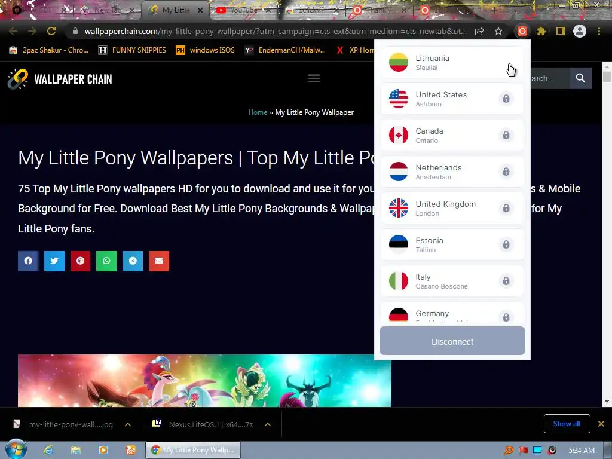The width and height of the screenshot is (612, 459).
Task: Click the Netherlands flag icon
Action: 399,172
